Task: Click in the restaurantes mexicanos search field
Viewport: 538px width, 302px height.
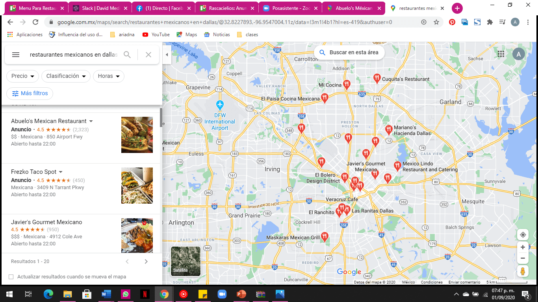Action: (x=74, y=55)
